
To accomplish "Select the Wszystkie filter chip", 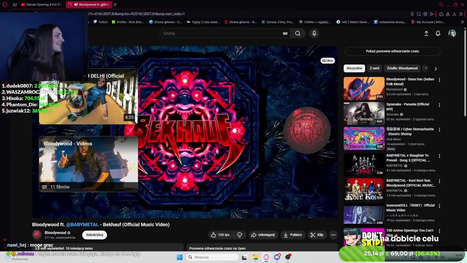I will click(354, 68).
